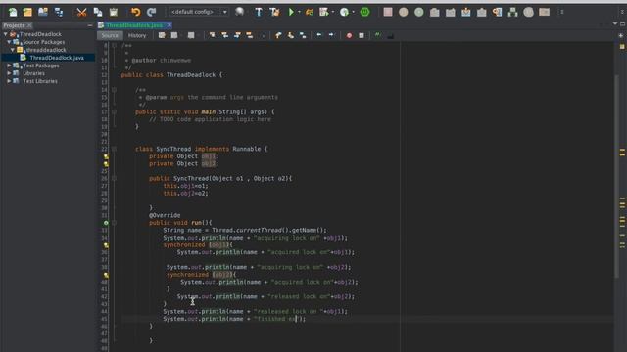The image size is (627, 352).
Task: Click the 'finished' println code line
Action: click(x=234, y=319)
